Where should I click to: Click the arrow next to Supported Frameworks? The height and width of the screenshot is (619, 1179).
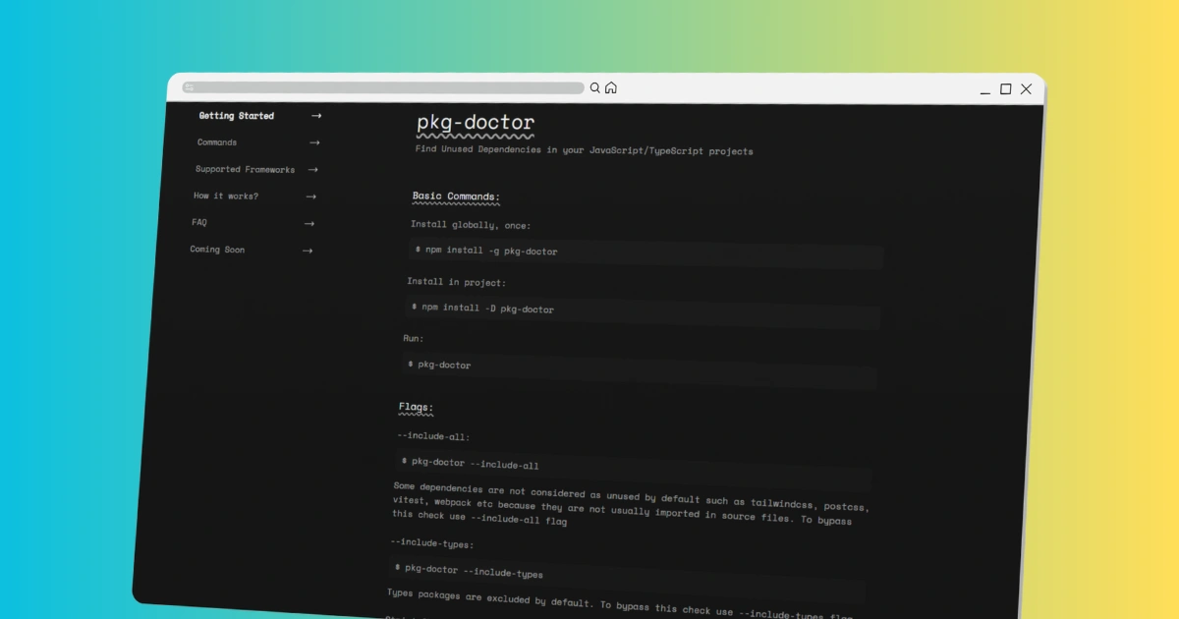[x=313, y=169]
